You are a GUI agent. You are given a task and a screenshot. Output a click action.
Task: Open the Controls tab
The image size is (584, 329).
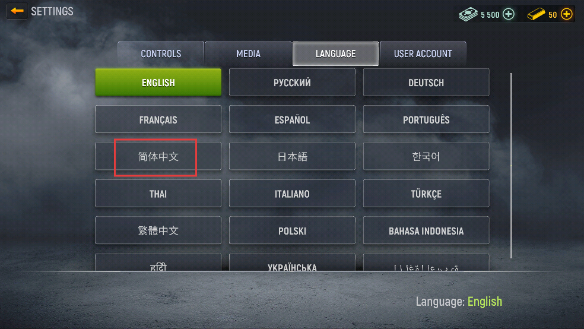click(x=161, y=53)
